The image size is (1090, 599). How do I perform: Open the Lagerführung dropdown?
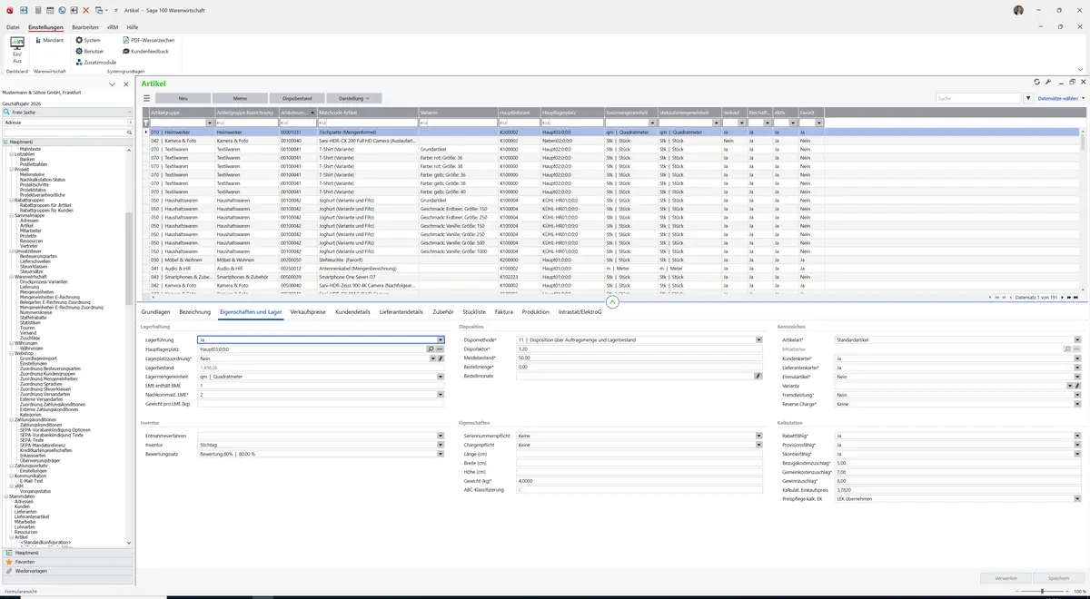441,339
